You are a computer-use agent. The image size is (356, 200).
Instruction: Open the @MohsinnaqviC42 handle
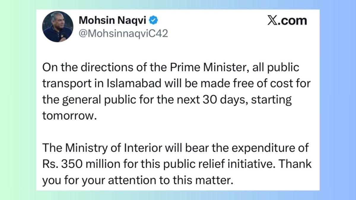click(123, 34)
